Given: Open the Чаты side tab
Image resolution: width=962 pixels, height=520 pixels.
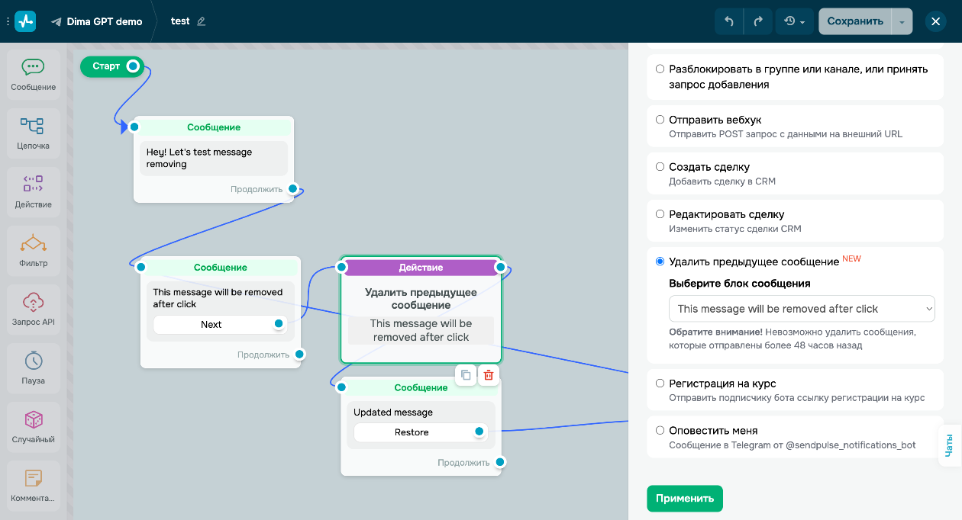Looking at the screenshot, I should [x=949, y=444].
